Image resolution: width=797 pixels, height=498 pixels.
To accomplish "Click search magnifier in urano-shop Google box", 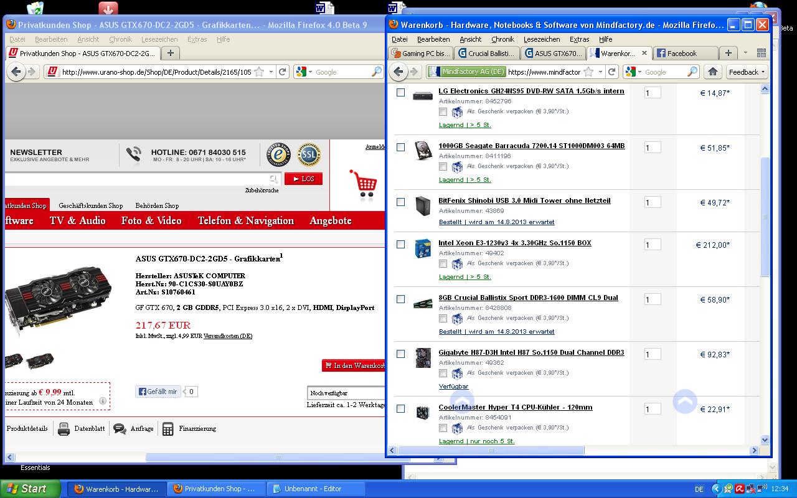I will (377, 72).
